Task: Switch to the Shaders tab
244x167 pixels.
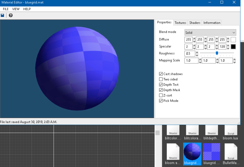Action: tap(195, 23)
